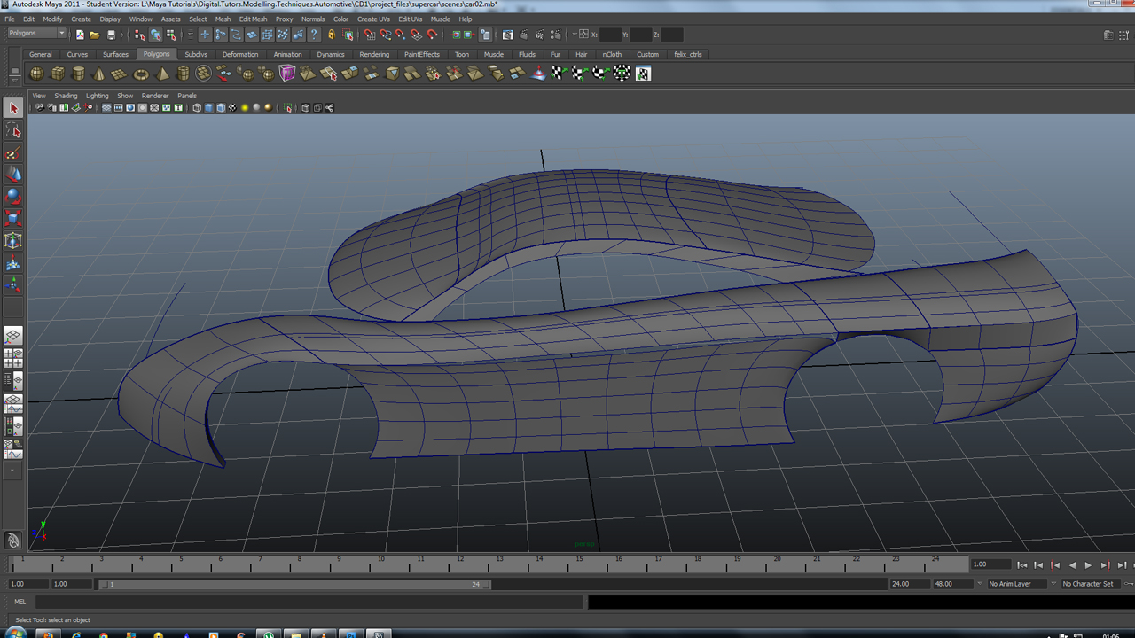Open the Normals menu

(x=313, y=19)
